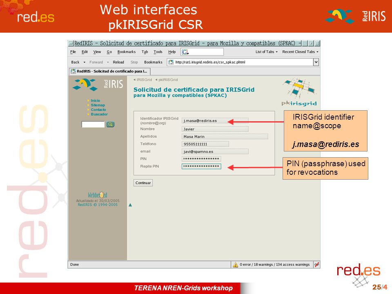Click the Repite PIN password field

tap(201, 166)
